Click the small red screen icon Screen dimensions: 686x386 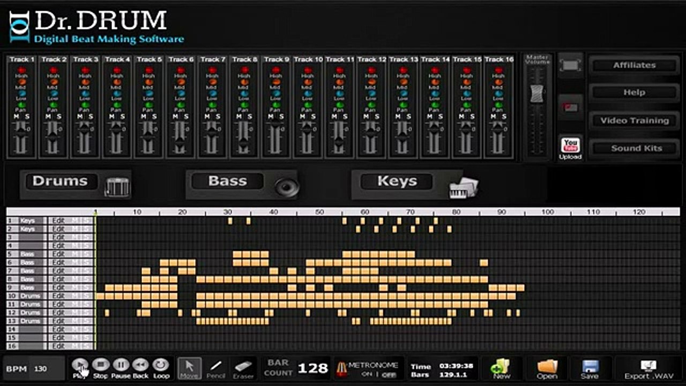click(x=570, y=107)
